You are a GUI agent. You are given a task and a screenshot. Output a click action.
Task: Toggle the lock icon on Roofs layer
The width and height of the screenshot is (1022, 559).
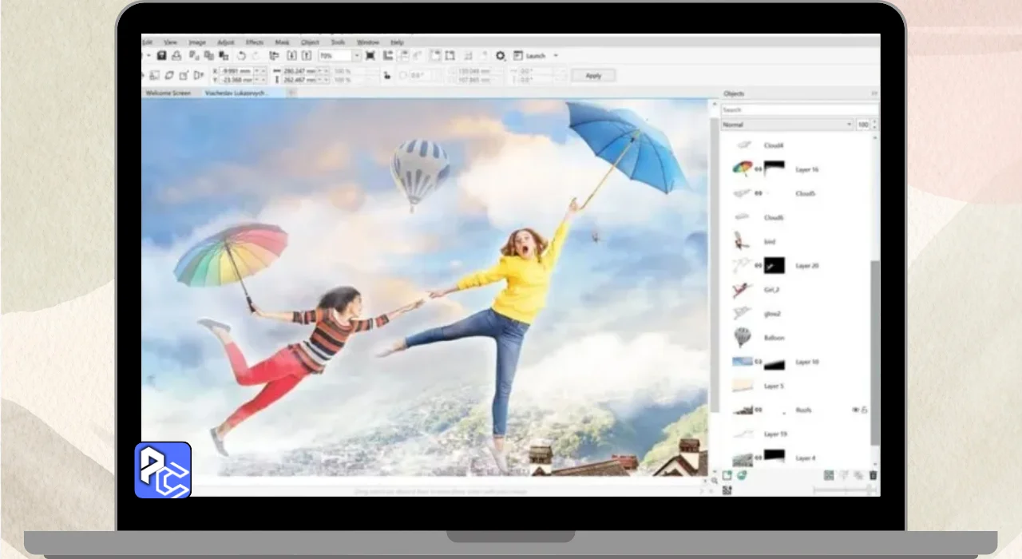pyautogui.click(x=865, y=410)
